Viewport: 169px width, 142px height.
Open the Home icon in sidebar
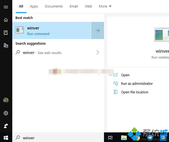coord(6,20)
